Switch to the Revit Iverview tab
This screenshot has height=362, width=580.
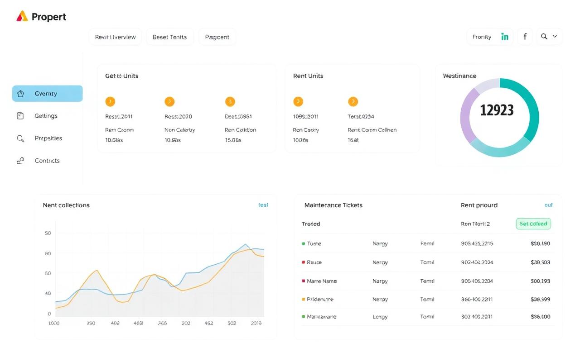click(115, 37)
